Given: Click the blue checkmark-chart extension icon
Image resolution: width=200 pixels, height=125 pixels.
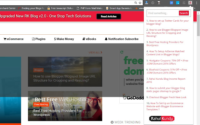Looking at the screenshot, I should (172, 3).
